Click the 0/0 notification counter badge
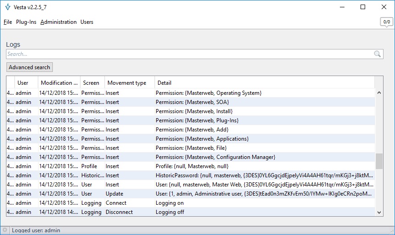This screenshot has height=235, width=395. tap(386, 22)
